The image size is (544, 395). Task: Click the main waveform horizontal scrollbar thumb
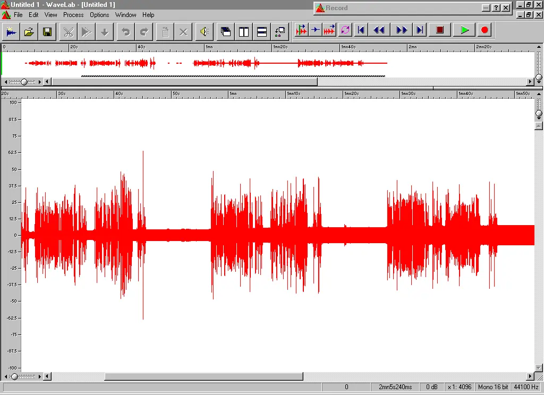203,376
